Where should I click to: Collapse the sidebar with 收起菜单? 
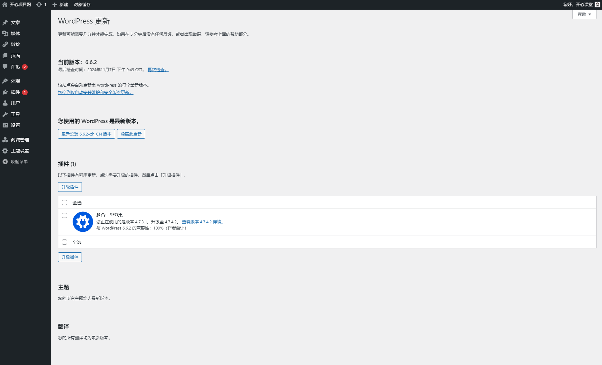tap(19, 162)
